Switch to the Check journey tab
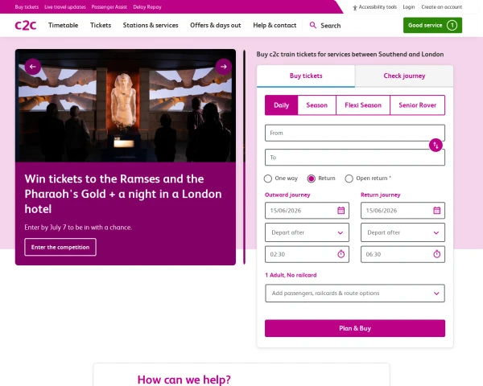The width and height of the screenshot is (483, 386). (404, 76)
